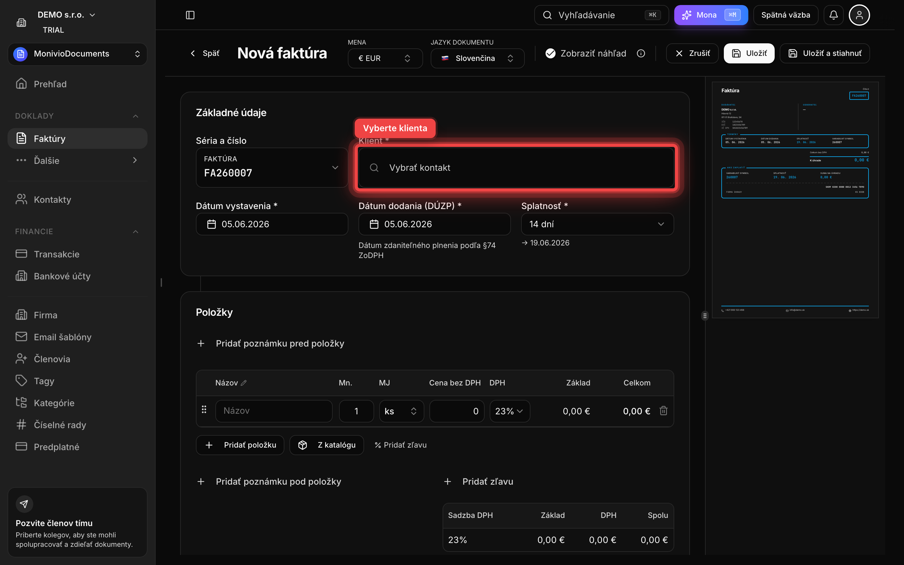Image resolution: width=904 pixels, height=565 pixels.
Task: Open Predplatné in sidebar
Action: tap(77, 447)
